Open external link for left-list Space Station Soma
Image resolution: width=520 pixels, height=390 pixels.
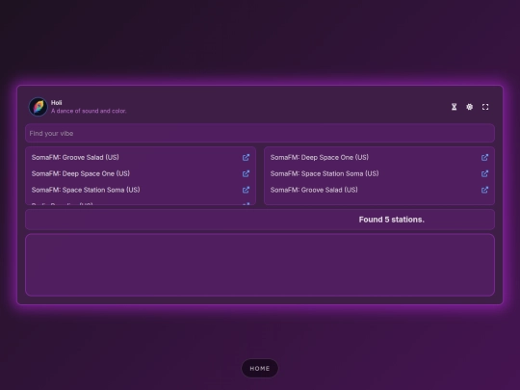(246, 190)
